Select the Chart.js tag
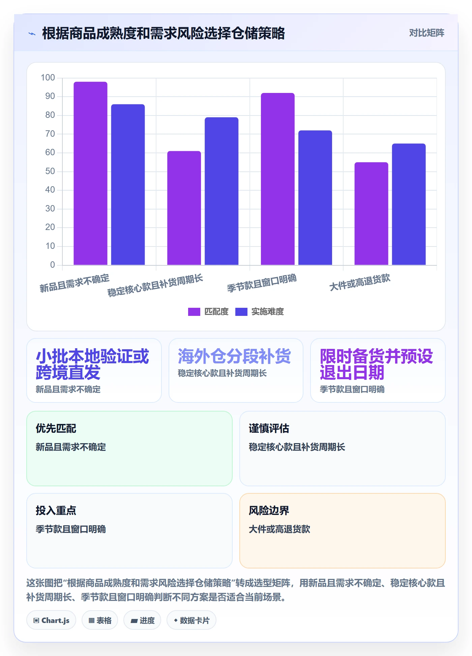The height and width of the screenshot is (656, 472). point(51,620)
